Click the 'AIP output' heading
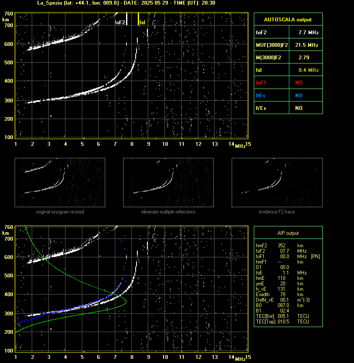Image resolution: width=354 pixels, height=363 pixels. click(288, 233)
